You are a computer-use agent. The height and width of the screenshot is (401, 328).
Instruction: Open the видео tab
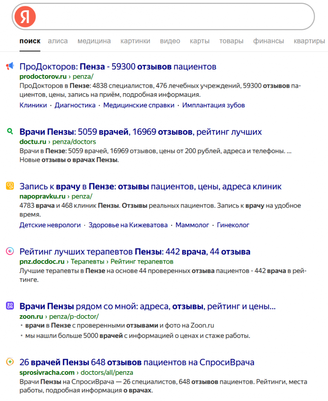coord(170,41)
